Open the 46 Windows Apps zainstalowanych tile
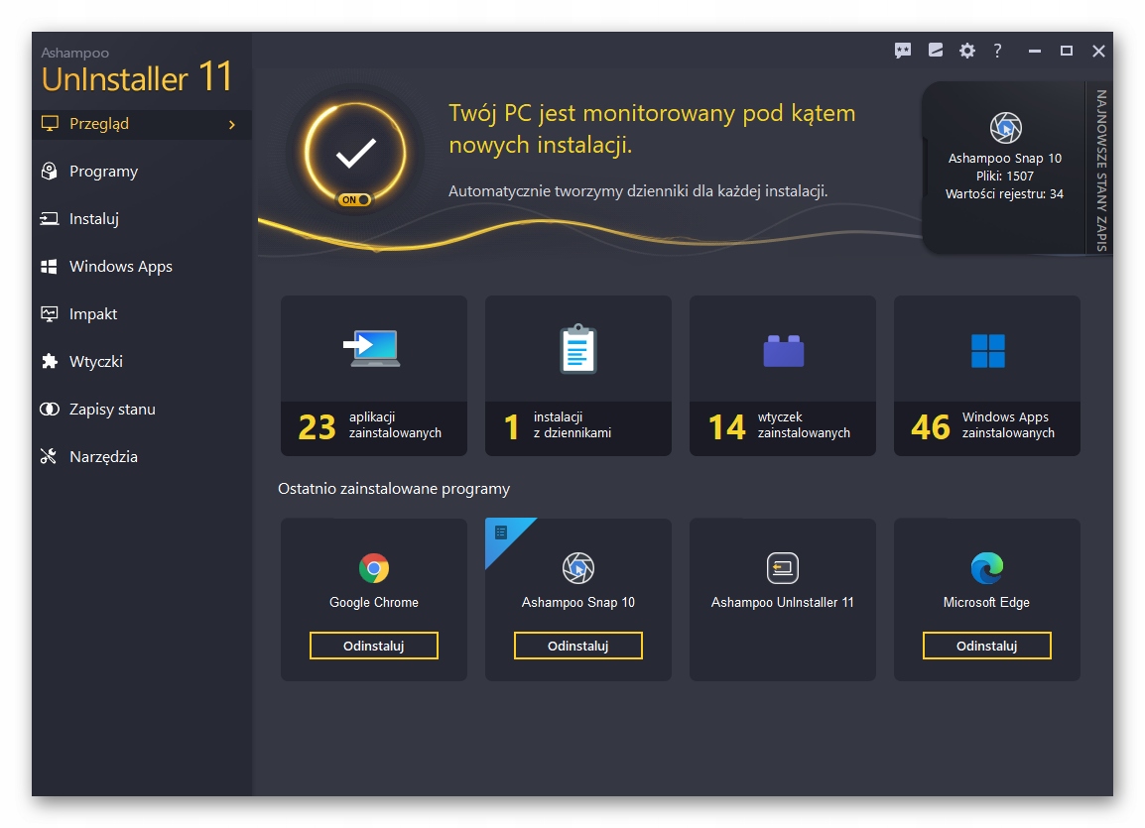The image size is (1145, 828). (x=986, y=376)
